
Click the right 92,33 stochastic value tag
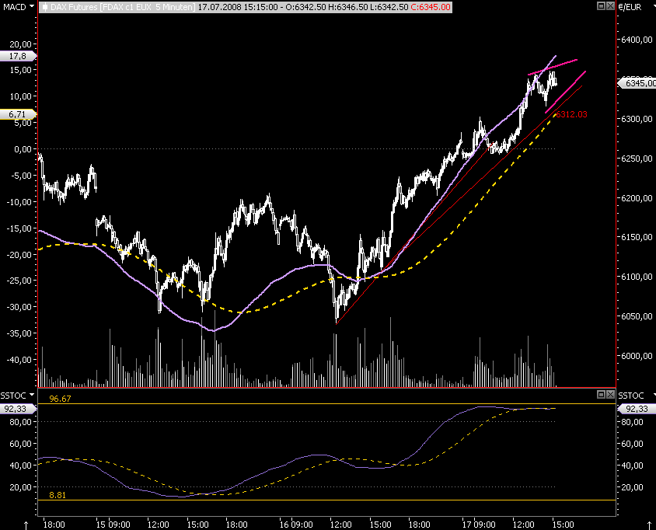point(637,409)
